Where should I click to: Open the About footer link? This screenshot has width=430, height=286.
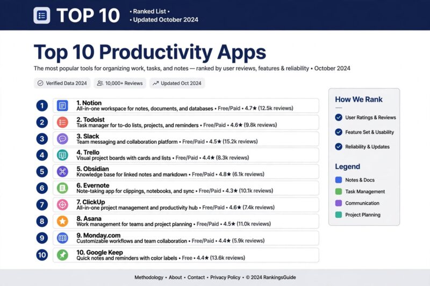[175, 277]
